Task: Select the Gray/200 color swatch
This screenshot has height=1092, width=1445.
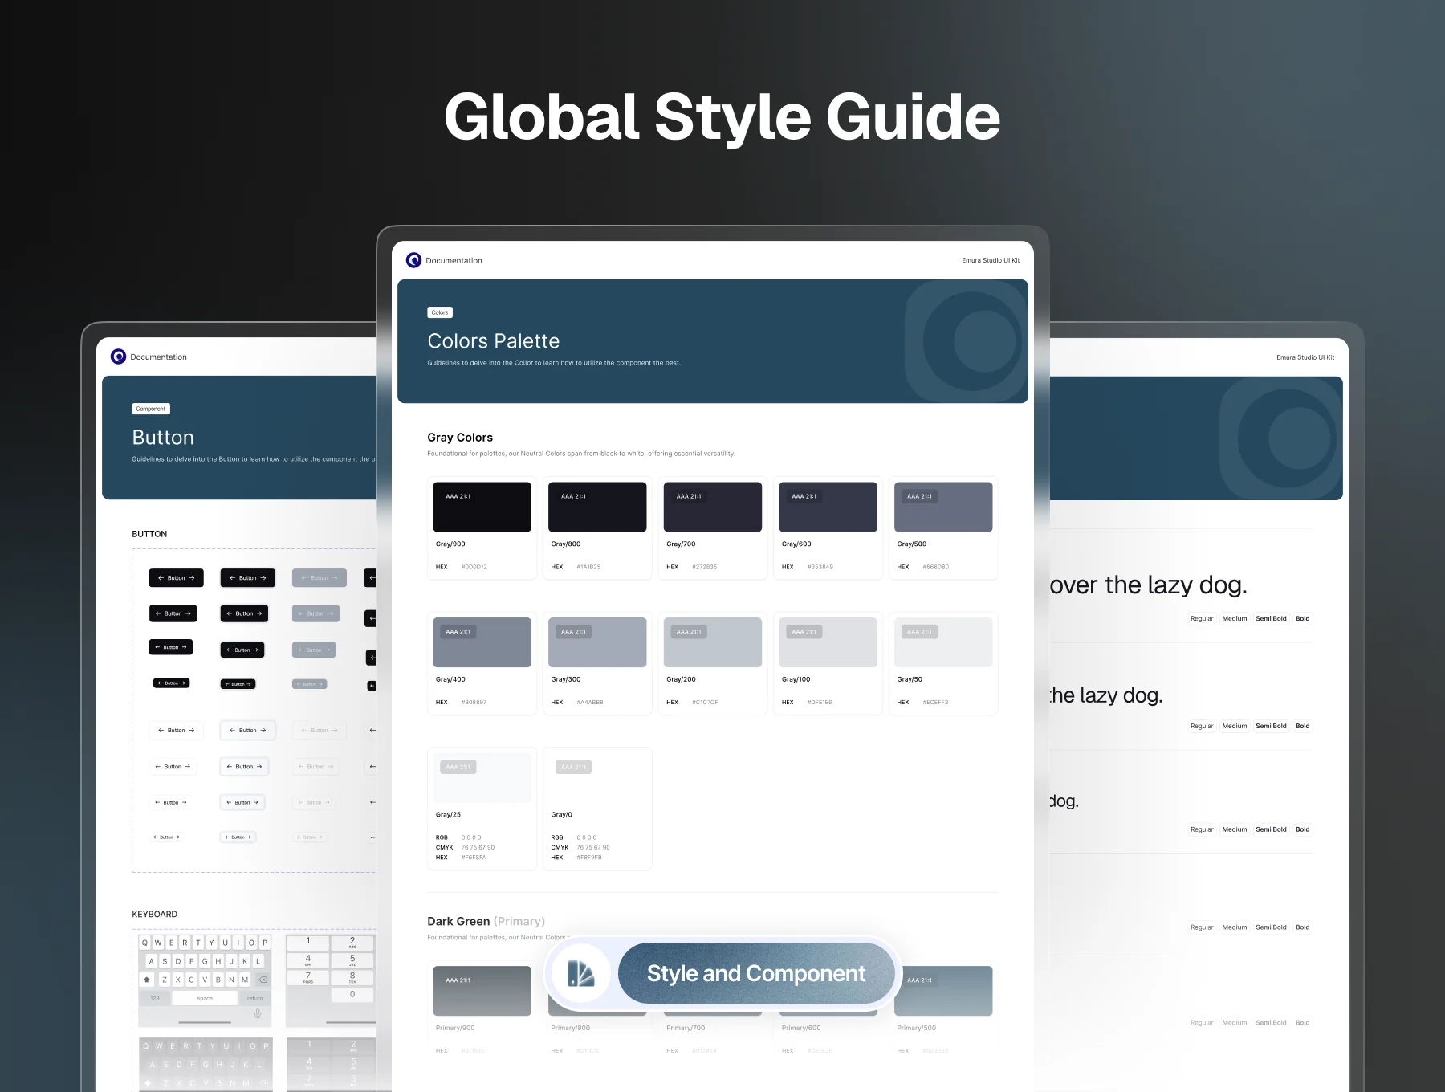Action: tap(713, 642)
